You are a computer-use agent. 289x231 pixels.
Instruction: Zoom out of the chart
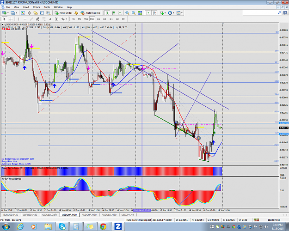coord(134,13)
